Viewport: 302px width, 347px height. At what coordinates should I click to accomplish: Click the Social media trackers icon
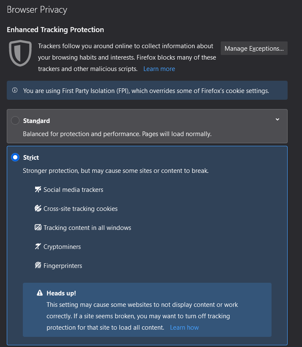pos(38,189)
